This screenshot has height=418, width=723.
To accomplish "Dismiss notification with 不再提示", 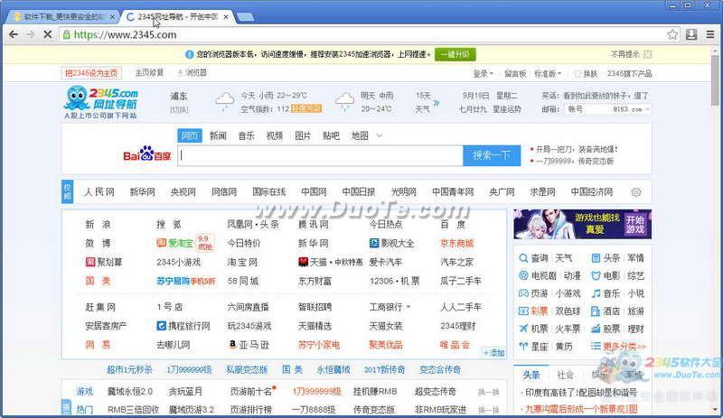I will click(624, 54).
